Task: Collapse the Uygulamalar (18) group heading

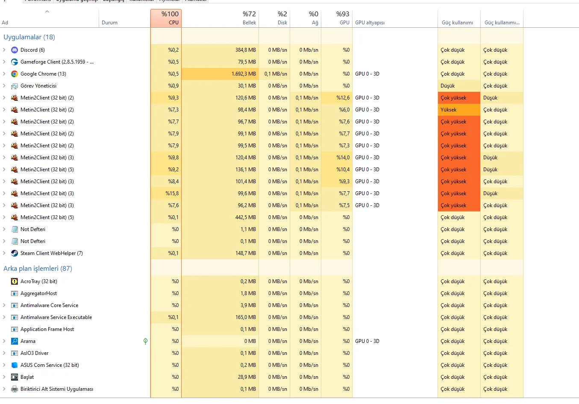Action: (x=29, y=37)
